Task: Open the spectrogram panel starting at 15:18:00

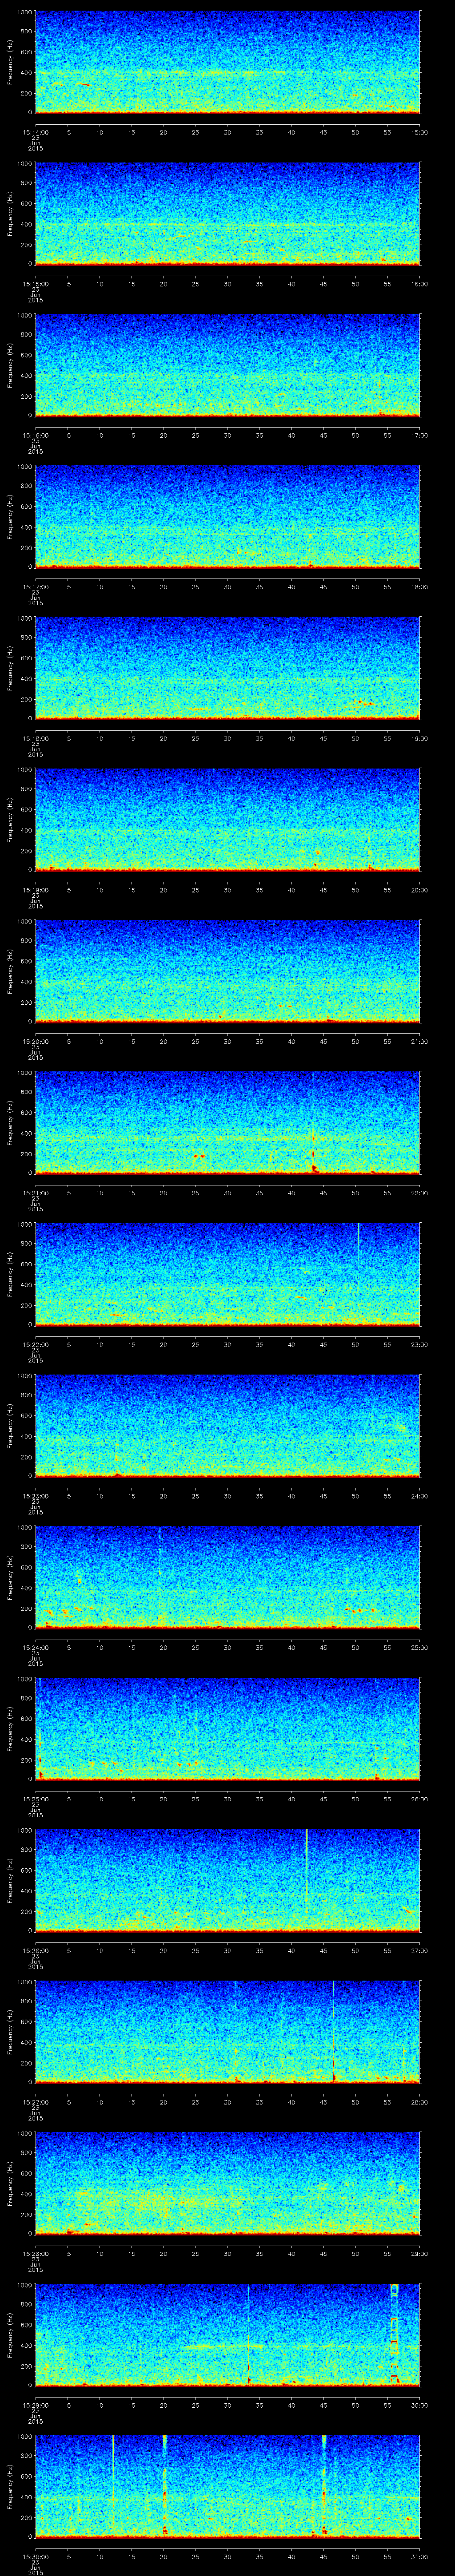Action: pos(228,668)
